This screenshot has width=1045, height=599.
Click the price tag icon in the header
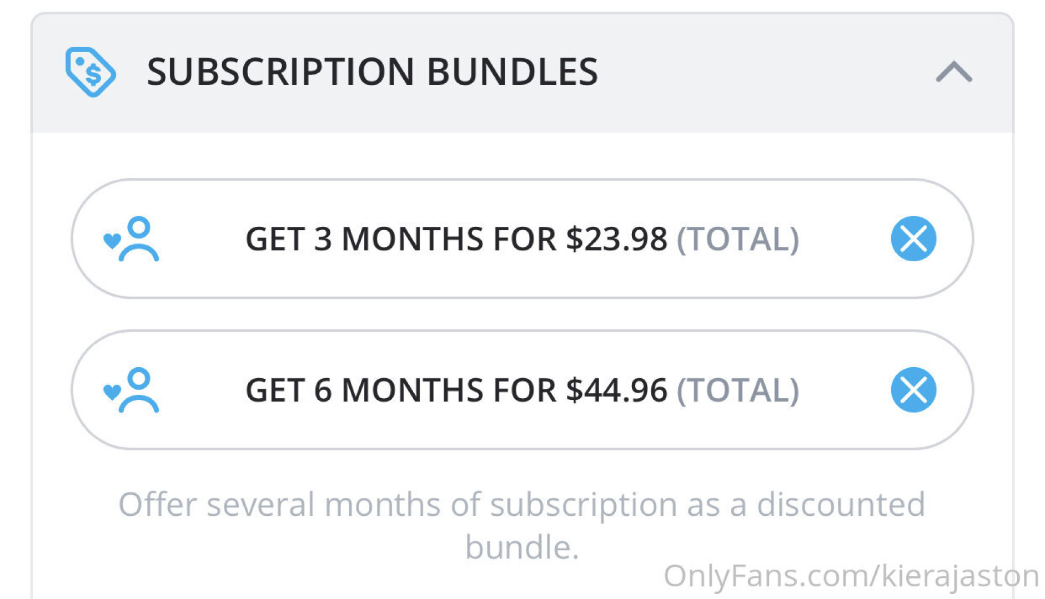[90, 72]
